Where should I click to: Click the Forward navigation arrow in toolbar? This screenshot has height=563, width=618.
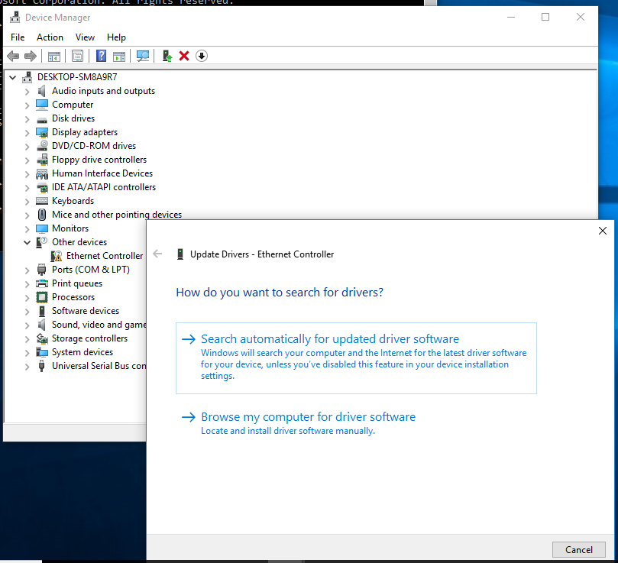pos(30,56)
